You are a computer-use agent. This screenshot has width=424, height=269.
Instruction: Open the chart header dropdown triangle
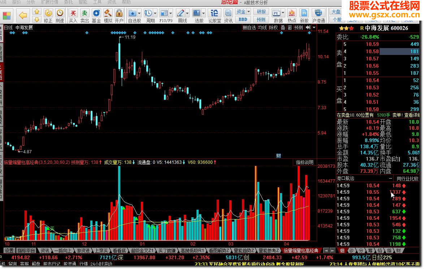pyautogui.click(x=314, y=27)
